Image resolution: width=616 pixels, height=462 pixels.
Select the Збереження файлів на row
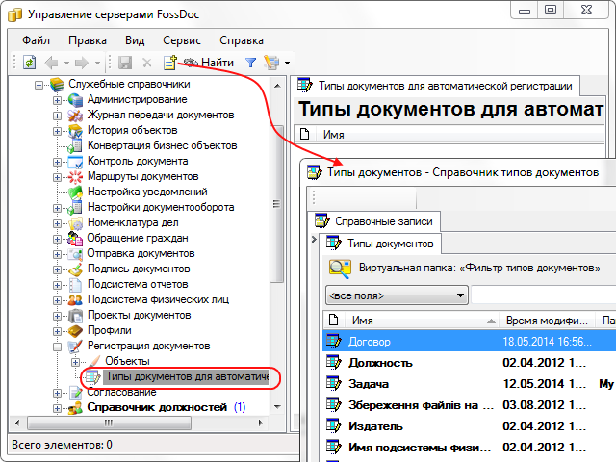[x=469, y=404]
